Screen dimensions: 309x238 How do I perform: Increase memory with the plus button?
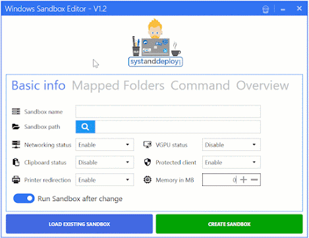coord(244,180)
